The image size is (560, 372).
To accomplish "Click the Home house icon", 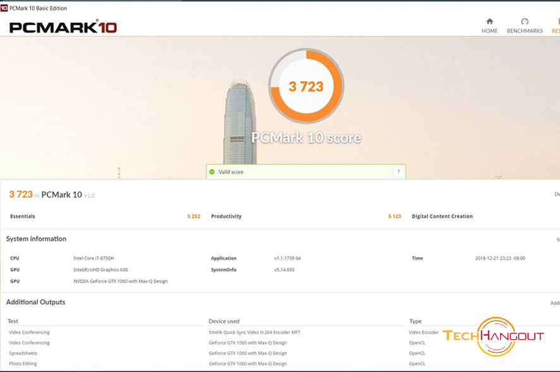I will pyautogui.click(x=490, y=21).
